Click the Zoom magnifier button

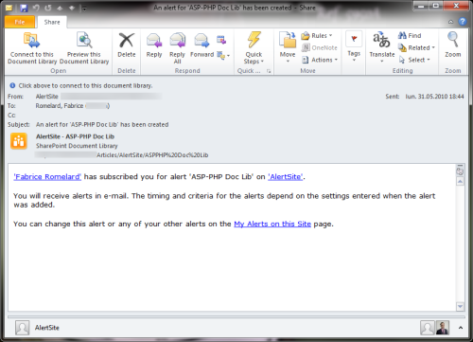tap(453, 45)
